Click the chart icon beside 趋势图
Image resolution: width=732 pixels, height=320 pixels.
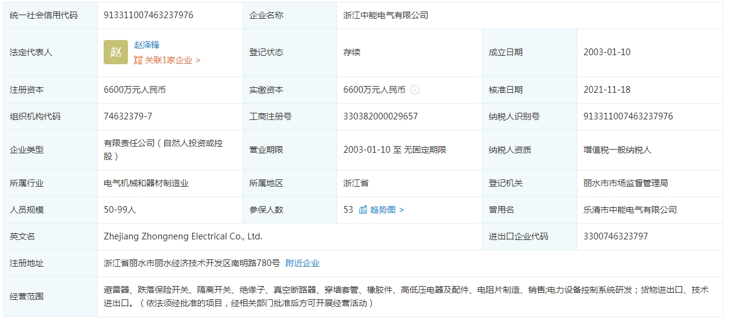coord(363,210)
